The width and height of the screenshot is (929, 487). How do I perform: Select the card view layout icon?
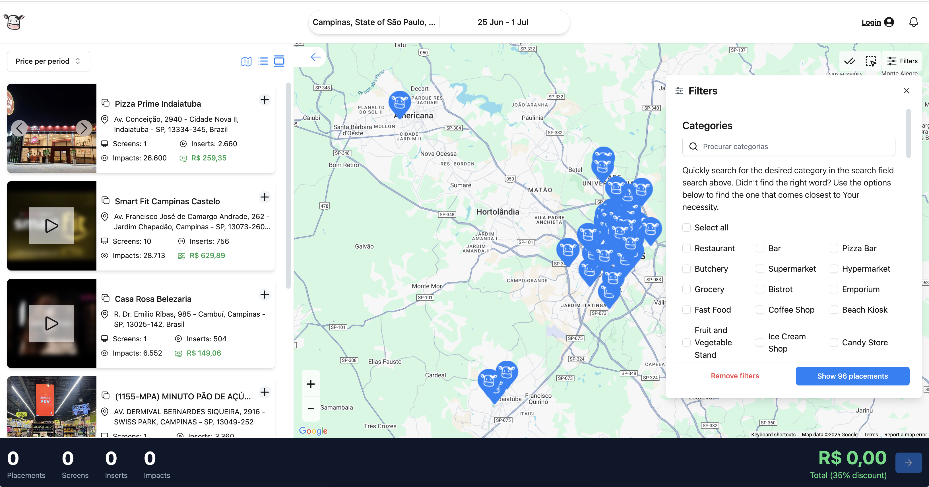pos(279,61)
